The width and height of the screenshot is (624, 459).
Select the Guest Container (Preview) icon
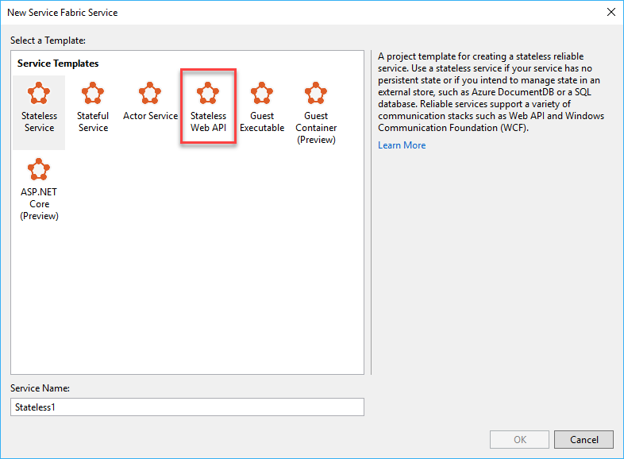[316, 94]
